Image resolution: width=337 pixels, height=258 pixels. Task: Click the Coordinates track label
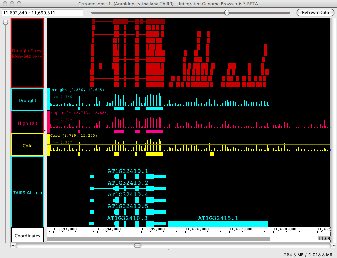[27, 235]
